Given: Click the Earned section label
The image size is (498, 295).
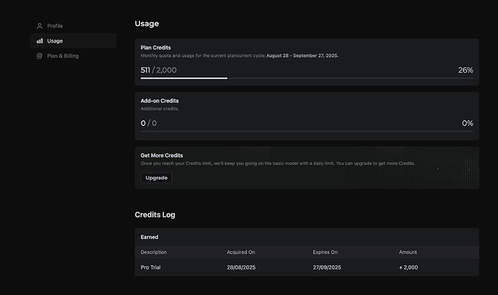Looking at the screenshot, I should tap(149, 237).
